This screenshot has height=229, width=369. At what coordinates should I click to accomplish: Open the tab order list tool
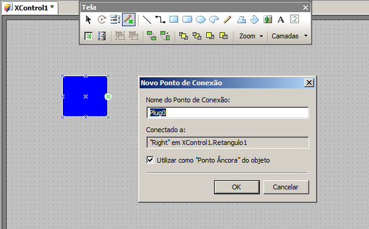[x=115, y=19]
